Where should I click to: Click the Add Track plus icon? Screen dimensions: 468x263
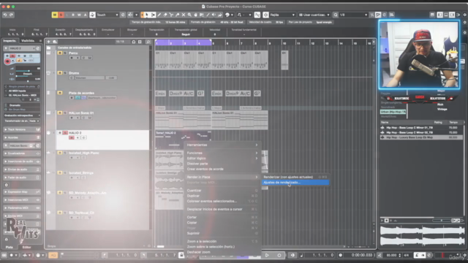(49, 42)
